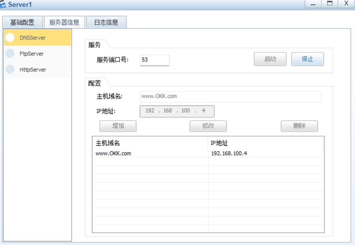Screen dimensions: 355x245
Task: Click the Server1 app icon in title bar
Action: (3, 4)
